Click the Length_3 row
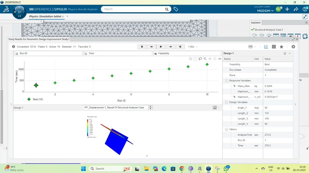This screenshot has height=173, width=309. click(x=258, y=118)
